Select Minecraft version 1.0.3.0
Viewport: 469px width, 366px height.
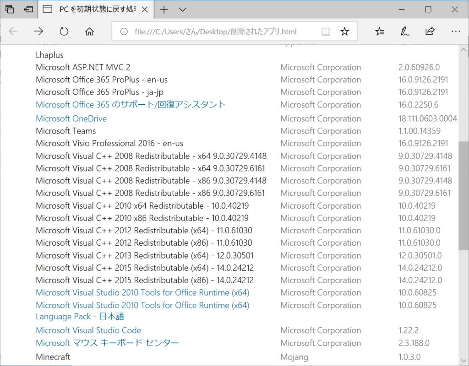click(409, 357)
